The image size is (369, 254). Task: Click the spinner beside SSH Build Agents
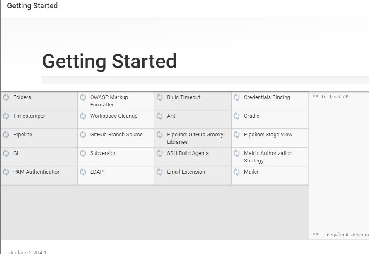coord(159,153)
